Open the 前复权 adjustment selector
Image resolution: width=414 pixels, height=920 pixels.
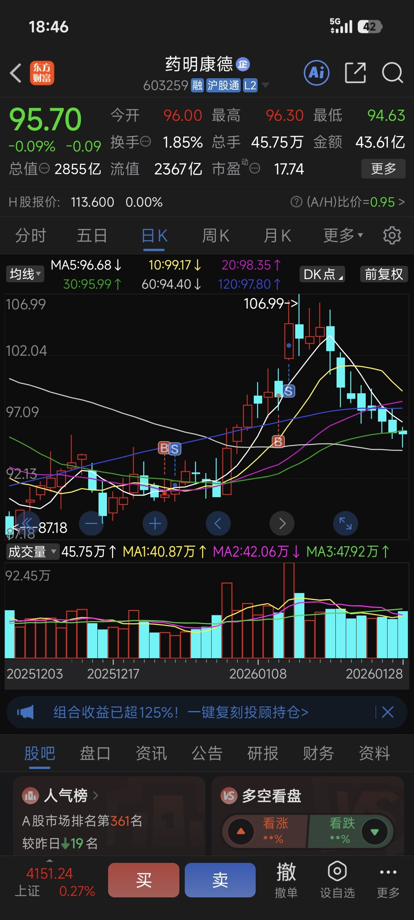coord(384,274)
